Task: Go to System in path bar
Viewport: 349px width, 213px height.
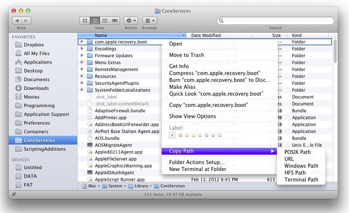Action: pos(112,186)
